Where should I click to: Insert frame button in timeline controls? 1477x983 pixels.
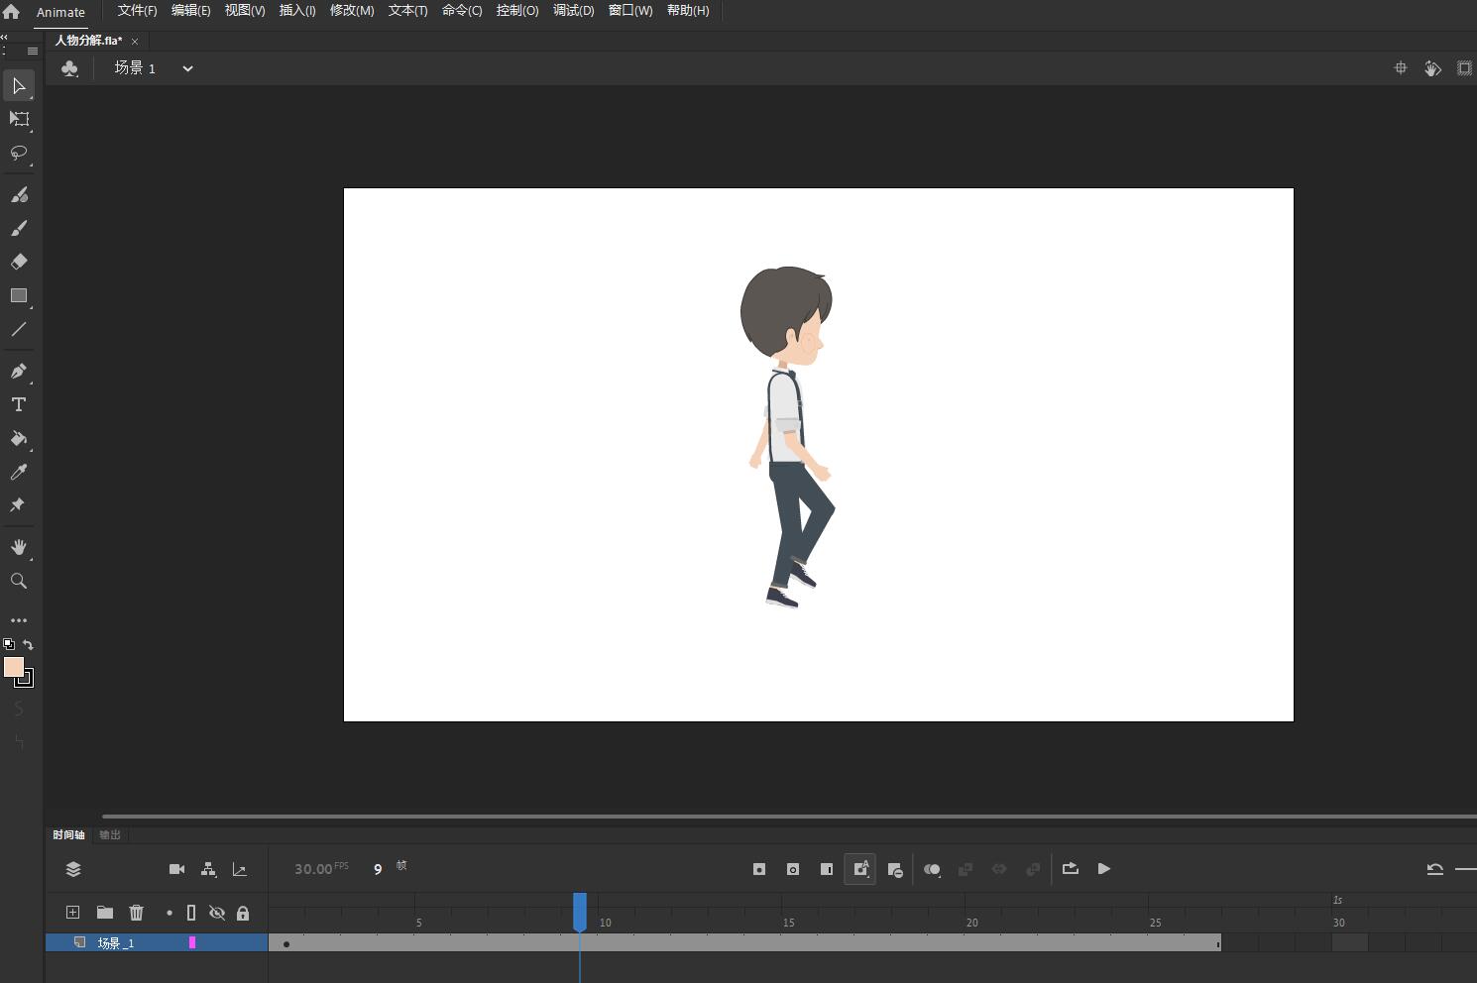point(827,869)
